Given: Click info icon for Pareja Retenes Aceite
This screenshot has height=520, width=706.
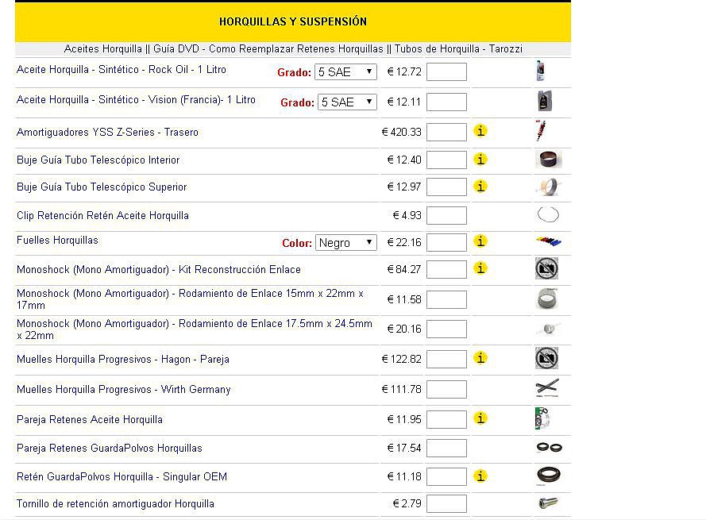Looking at the screenshot, I should click(480, 418).
